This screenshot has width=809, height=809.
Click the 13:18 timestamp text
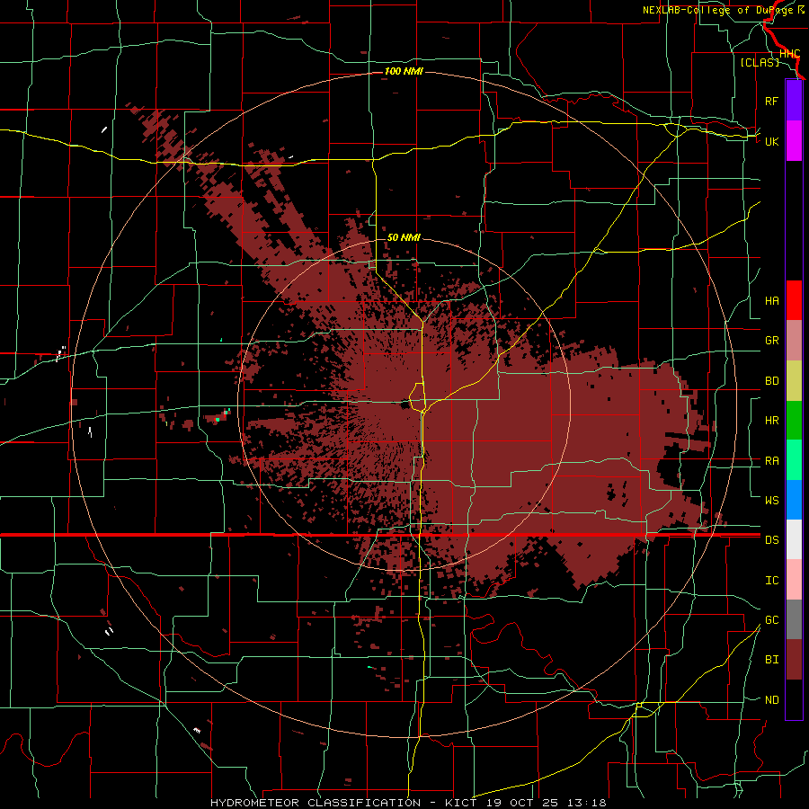coord(585,803)
